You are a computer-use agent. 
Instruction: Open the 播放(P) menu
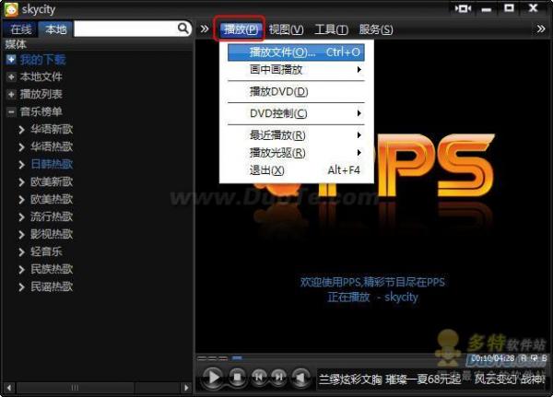[241, 29]
